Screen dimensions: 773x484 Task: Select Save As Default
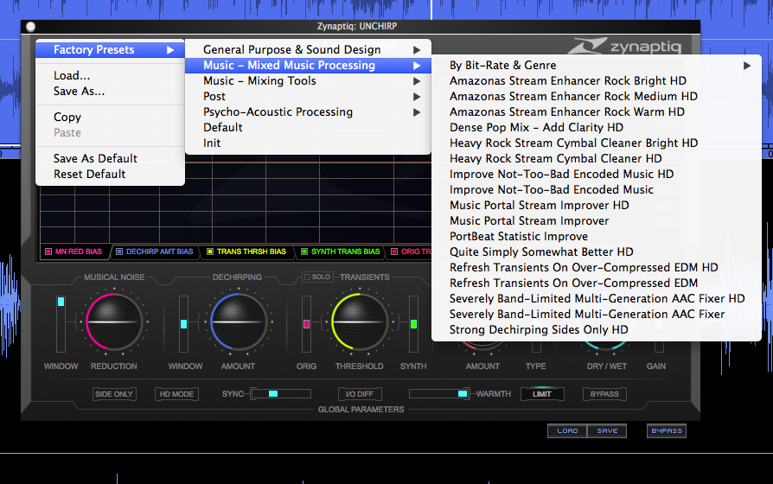click(111, 158)
